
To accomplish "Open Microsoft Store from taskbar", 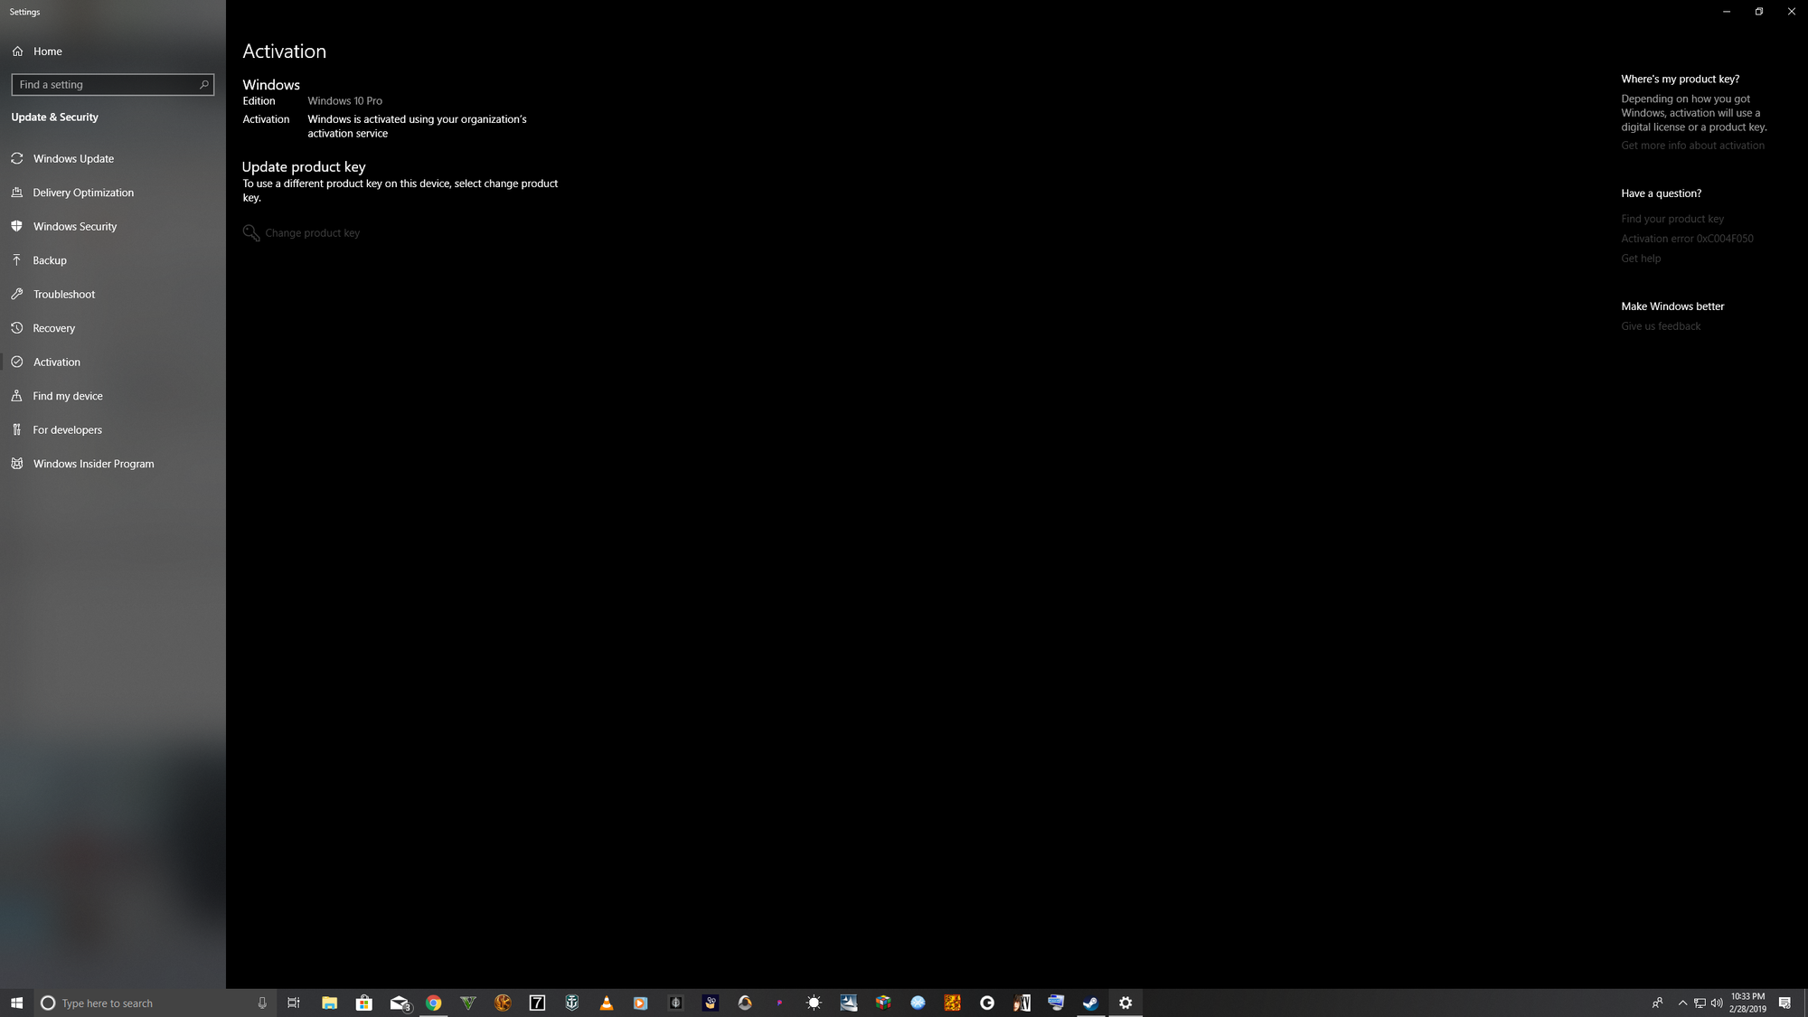I will (364, 1003).
